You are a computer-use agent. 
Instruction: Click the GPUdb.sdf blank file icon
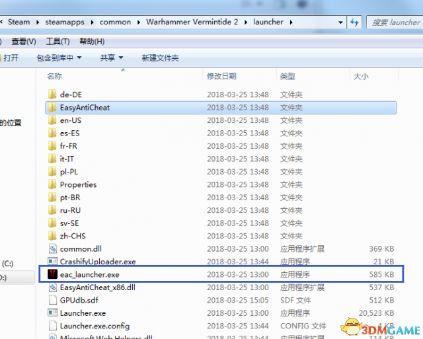point(53,300)
